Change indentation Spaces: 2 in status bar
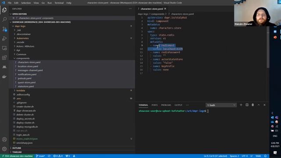Screen dimensions: 281x158 pos(234,156)
